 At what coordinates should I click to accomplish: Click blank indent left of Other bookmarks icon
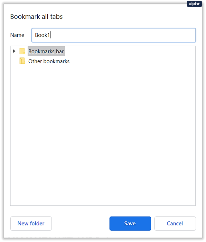click(x=14, y=61)
